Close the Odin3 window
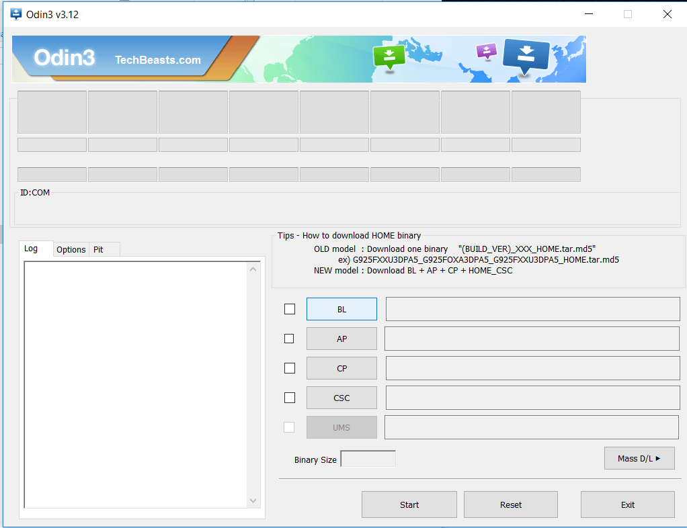Image resolution: width=687 pixels, height=528 pixels. click(668, 14)
